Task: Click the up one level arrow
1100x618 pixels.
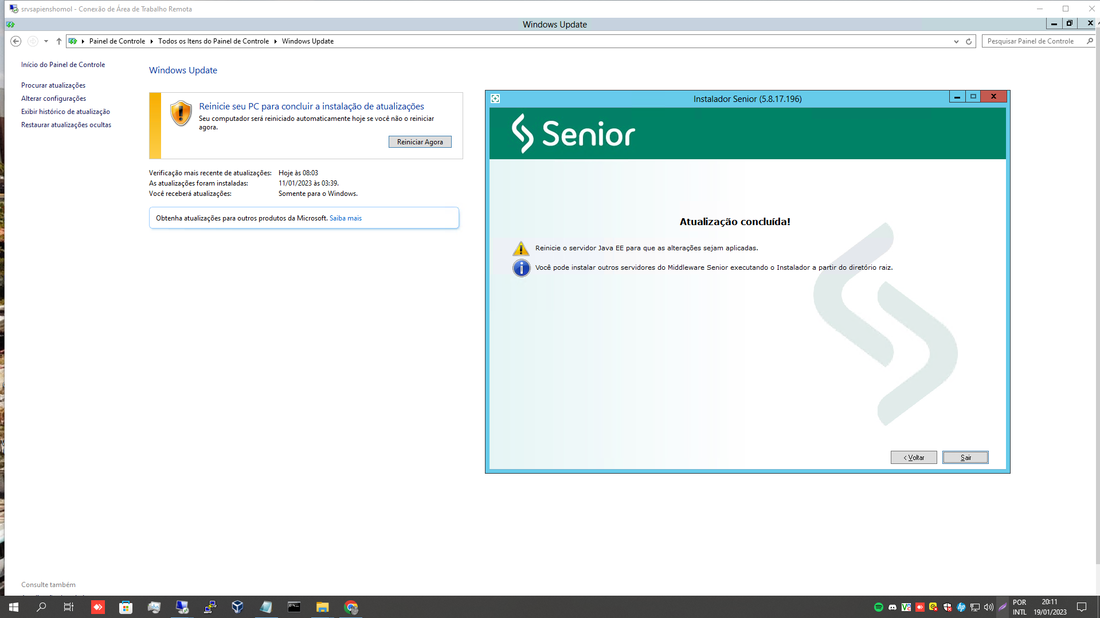Action: point(58,41)
